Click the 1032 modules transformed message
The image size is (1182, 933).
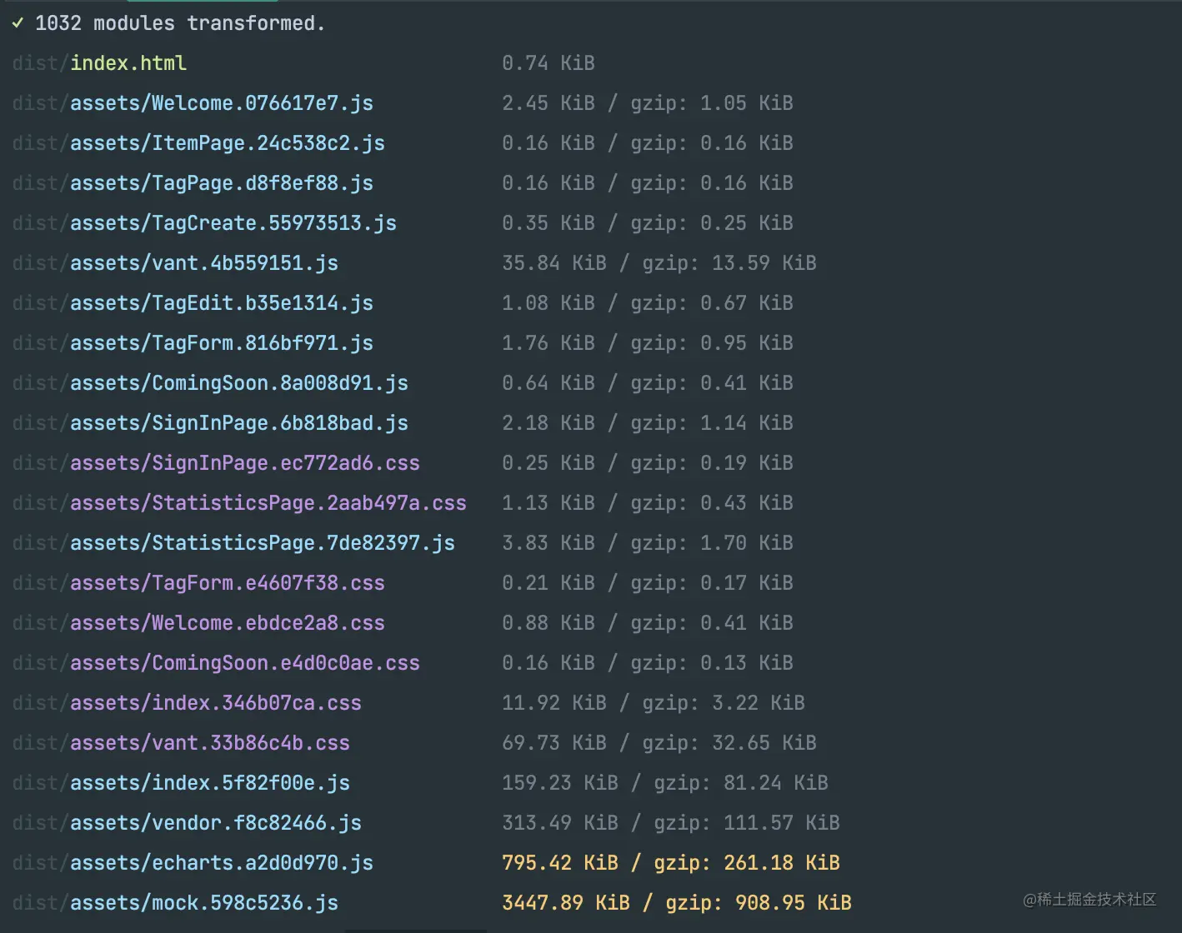coord(179,23)
